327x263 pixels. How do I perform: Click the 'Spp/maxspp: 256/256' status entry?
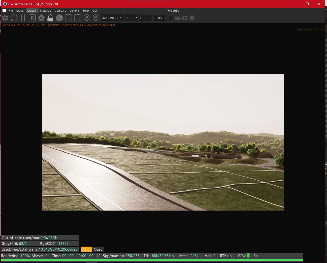pyautogui.click(x=121, y=256)
